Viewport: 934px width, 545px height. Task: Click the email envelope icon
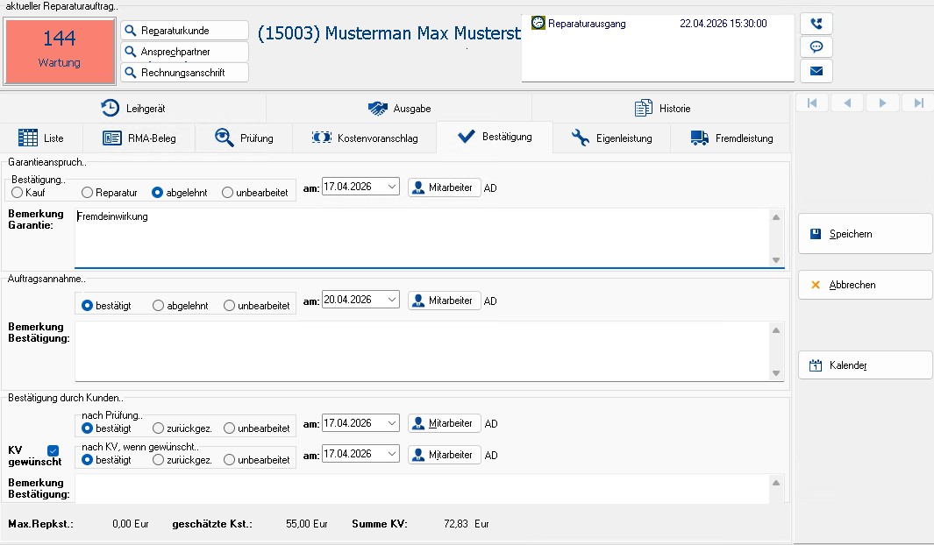[x=816, y=71]
